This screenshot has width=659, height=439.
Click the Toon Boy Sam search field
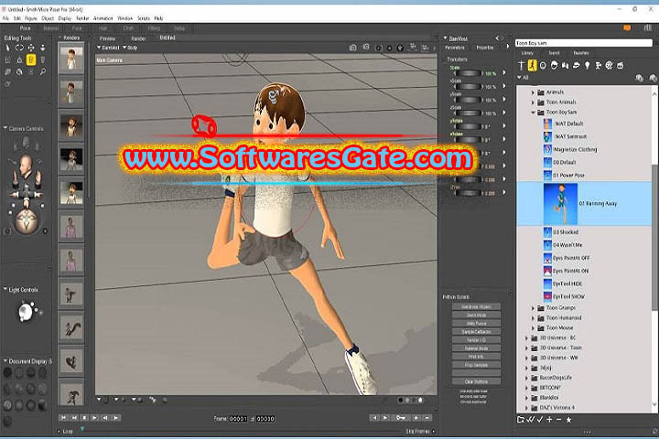[583, 43]
